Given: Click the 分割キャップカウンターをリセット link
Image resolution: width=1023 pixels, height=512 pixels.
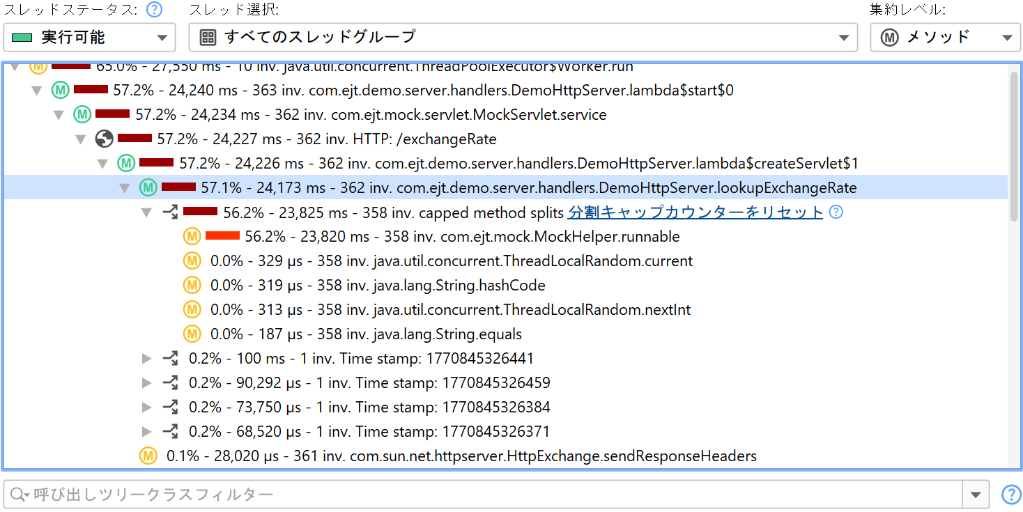Looking at the screenshot, I should click(695, 212).
